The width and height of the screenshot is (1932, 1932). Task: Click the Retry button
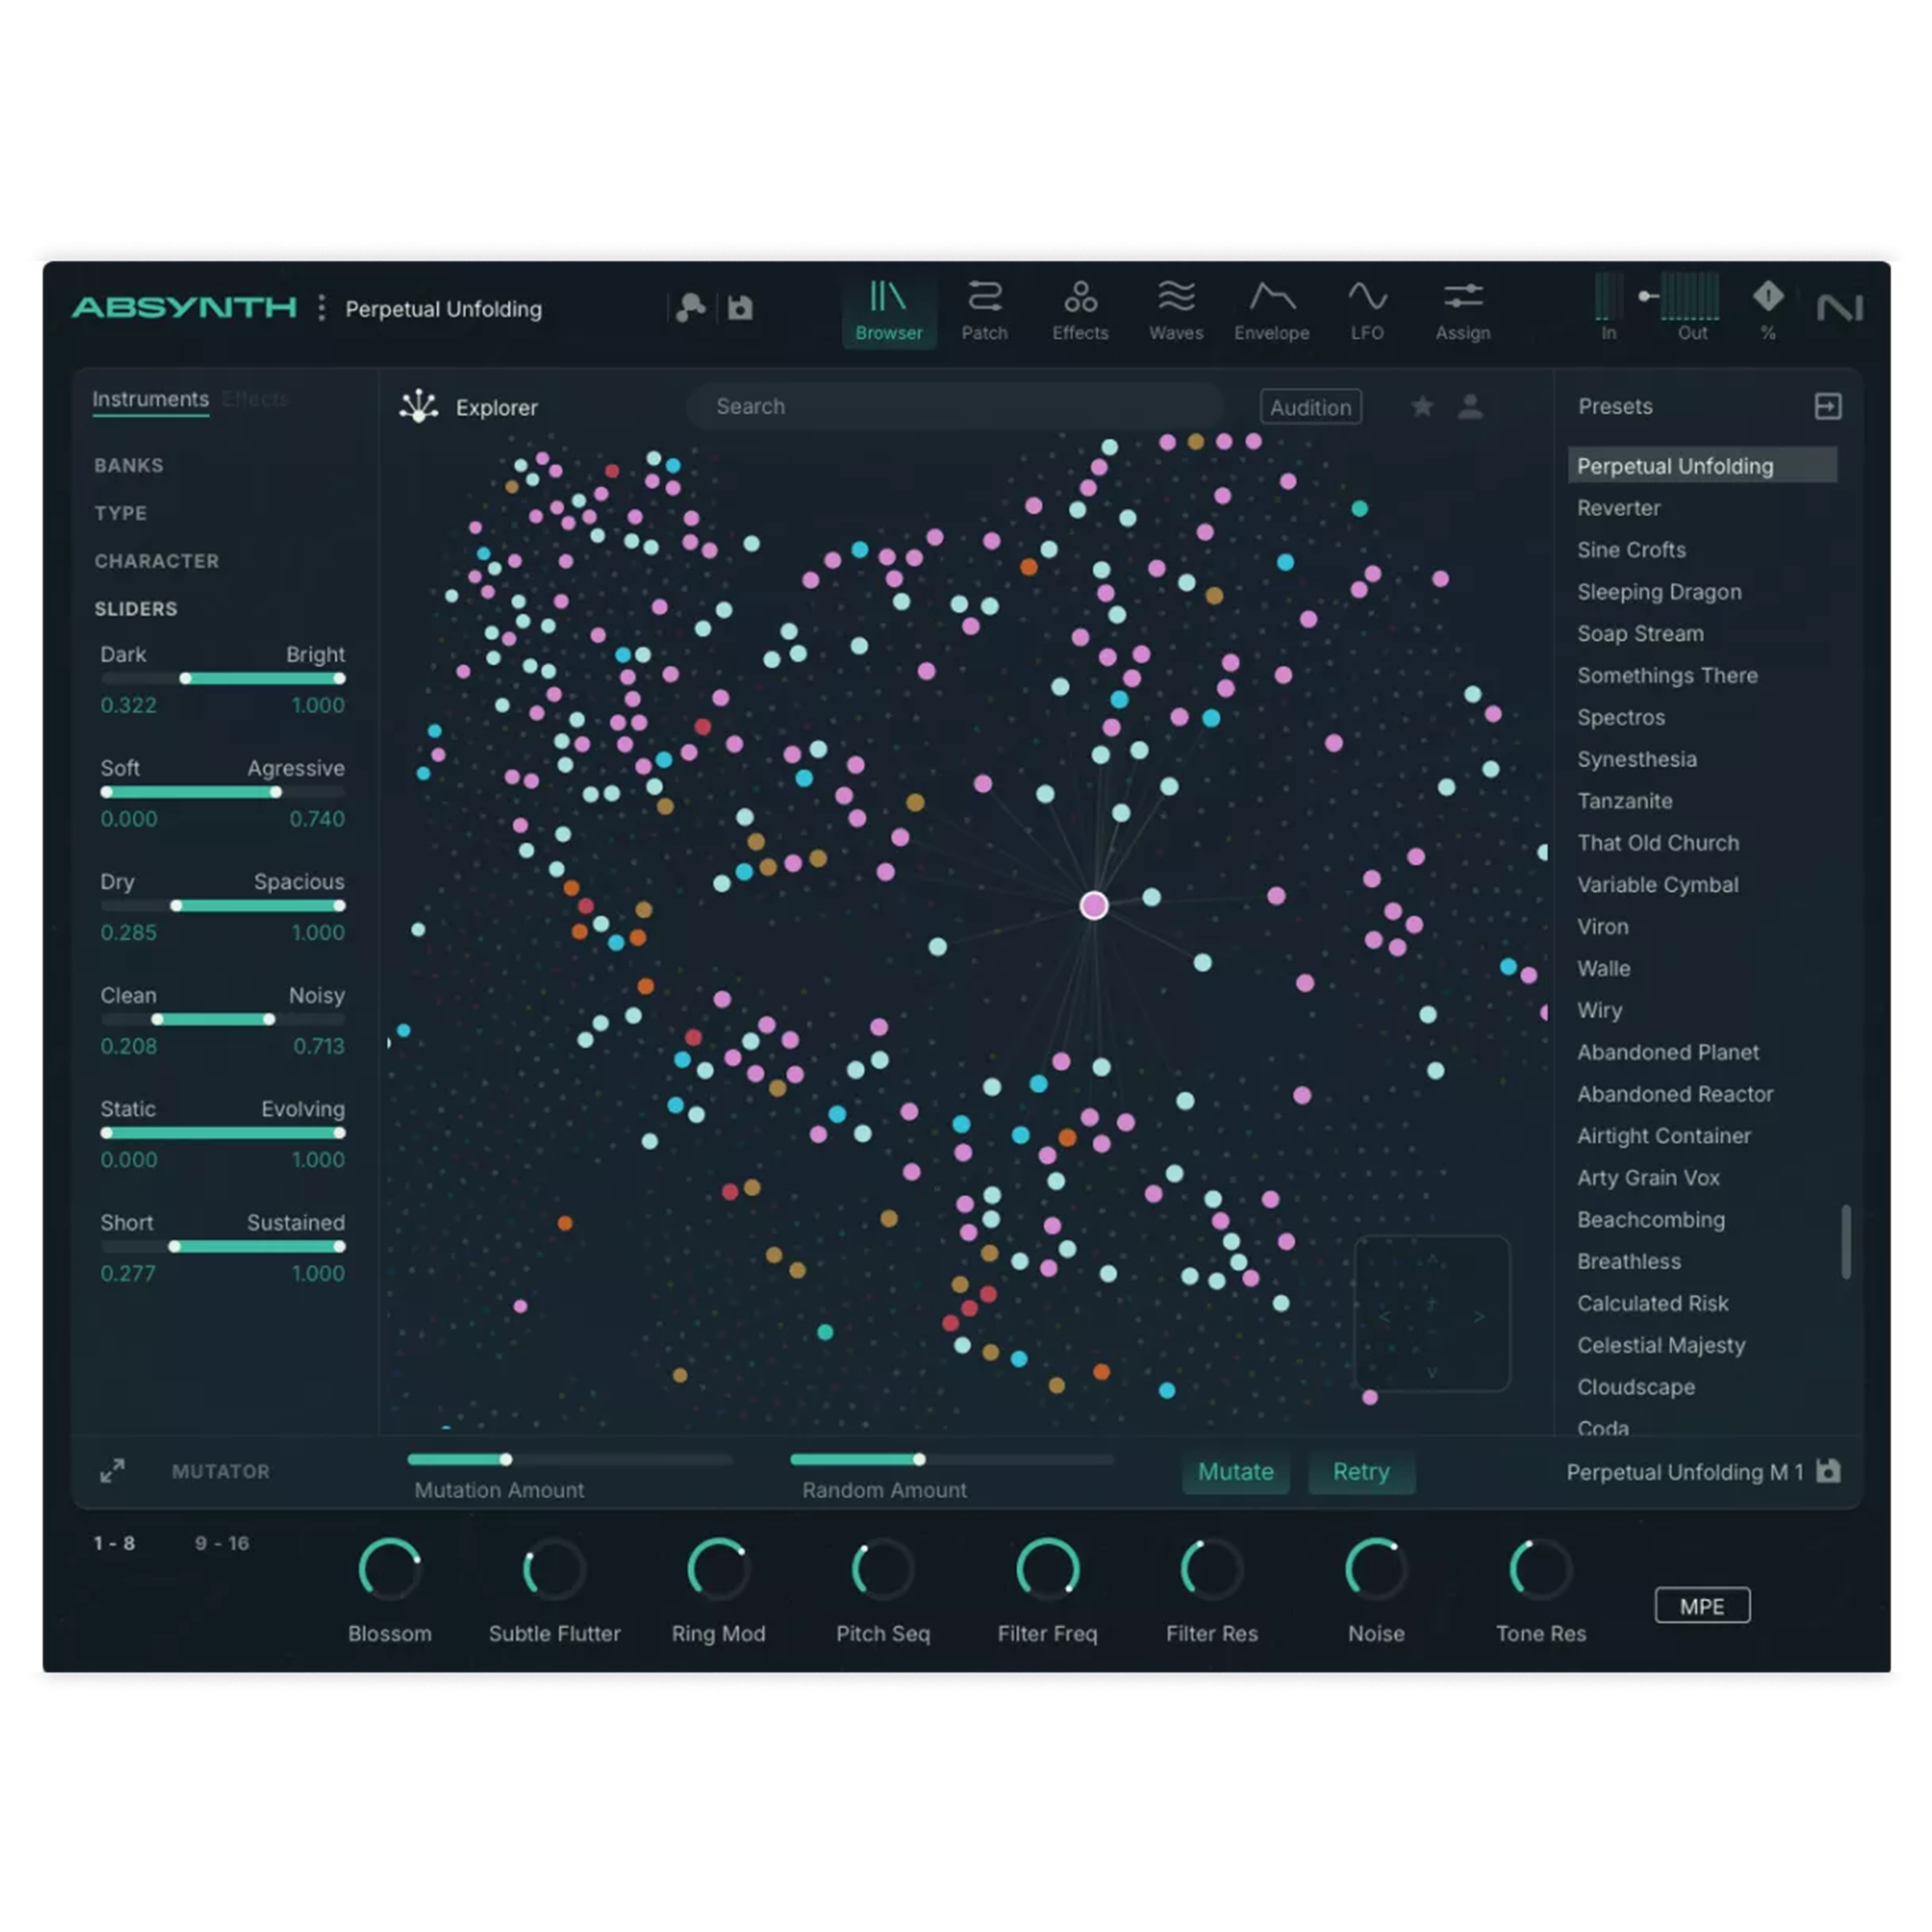pyautogui.click(x=1361, y=1472)
